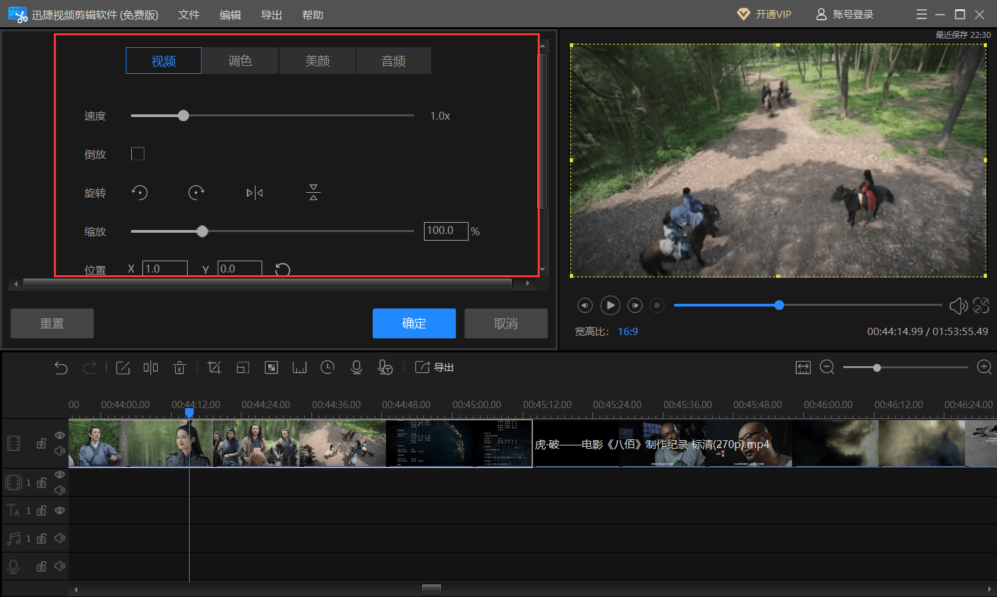Switch to the 视频 tab

164,60
